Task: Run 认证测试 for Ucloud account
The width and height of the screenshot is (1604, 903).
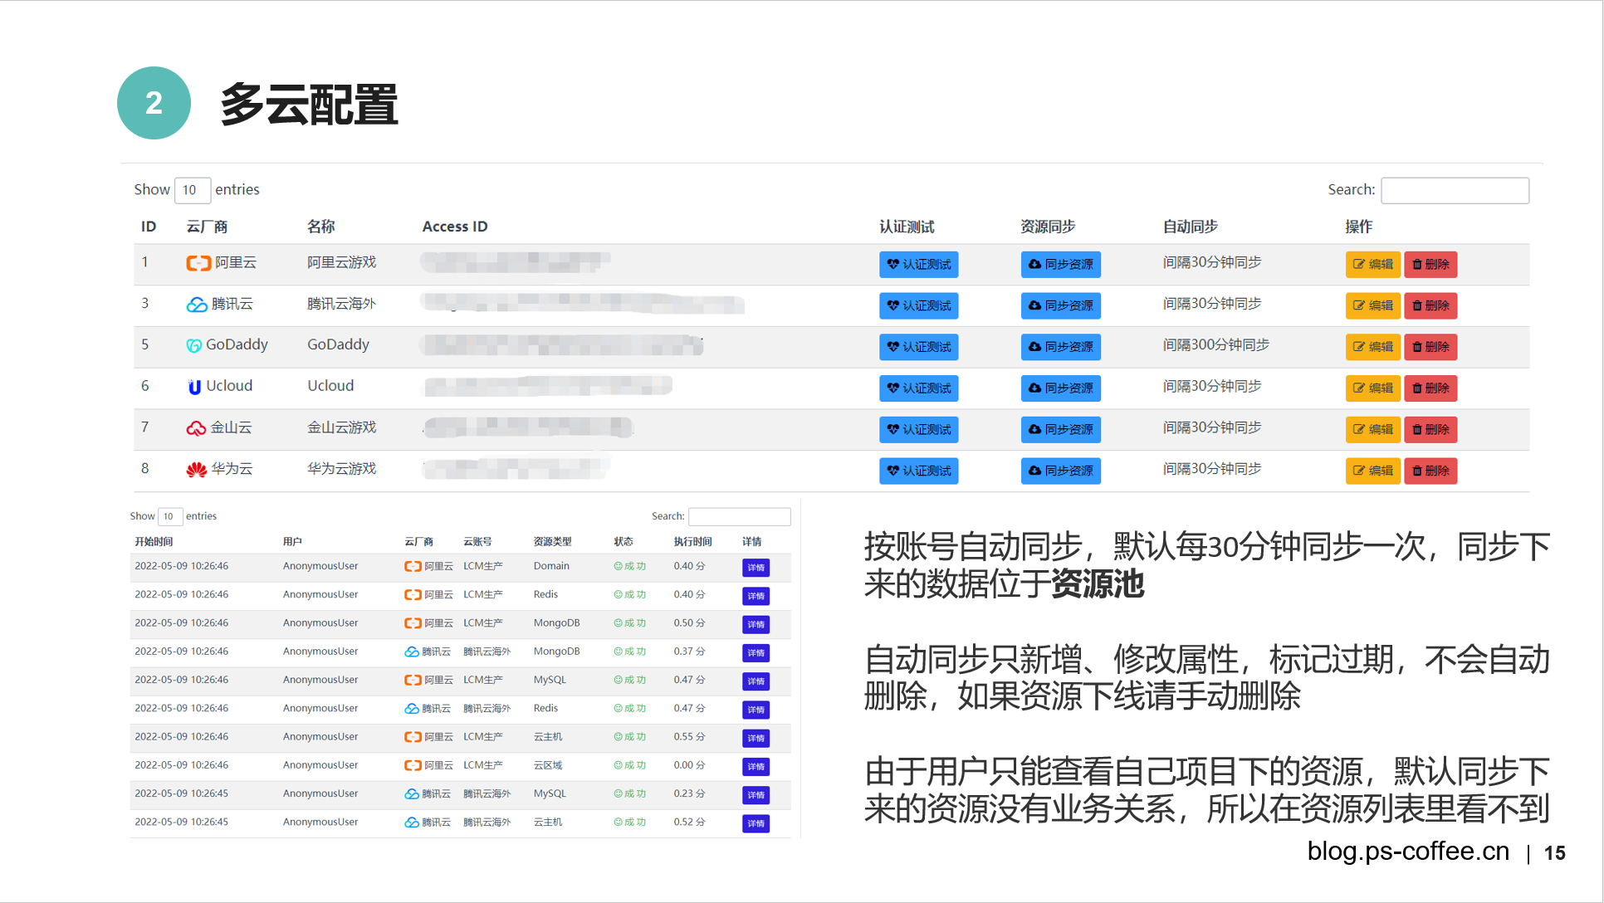Action: [x=918, y=388]
